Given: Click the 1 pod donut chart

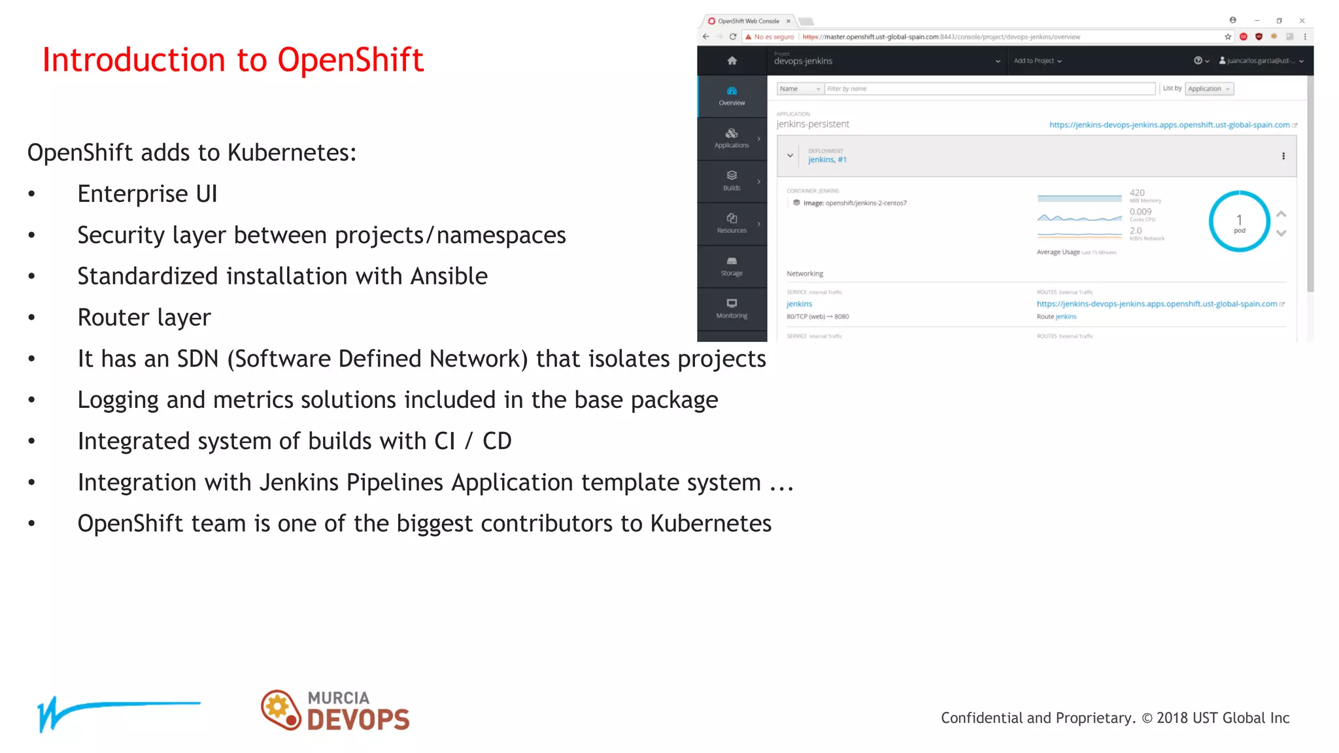Looking at the screenshot, I should coord(1239,222).
